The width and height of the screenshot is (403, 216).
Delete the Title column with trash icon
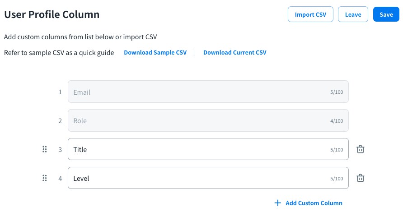tap(360, 149)
